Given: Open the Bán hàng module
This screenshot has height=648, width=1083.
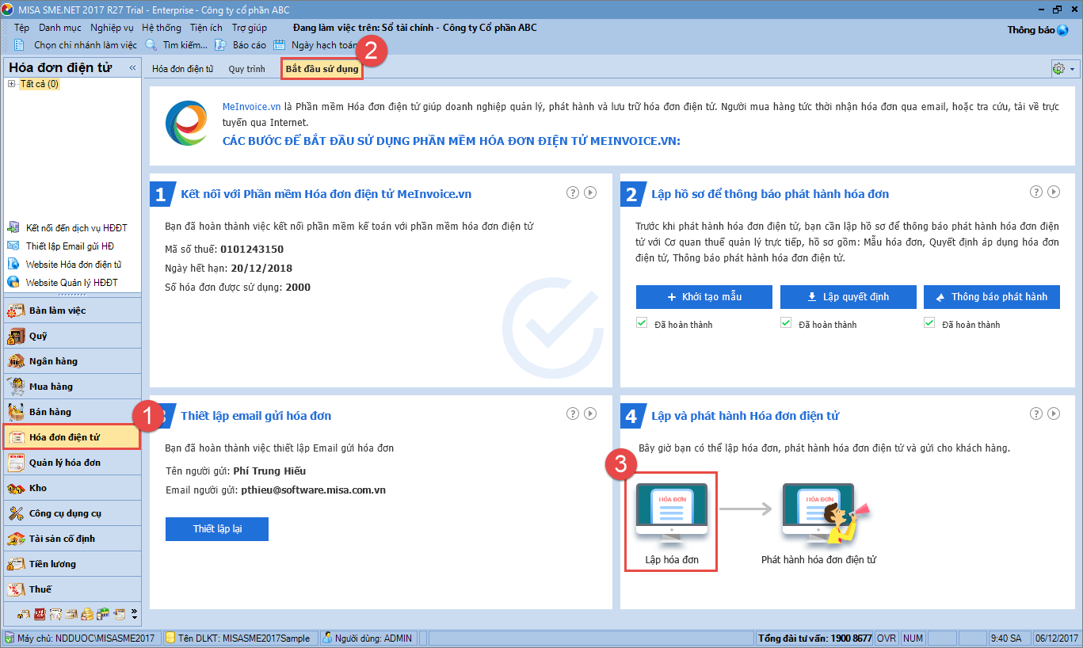Looking at the screenshot, I should pyautogui.click(x=73, y=412).
